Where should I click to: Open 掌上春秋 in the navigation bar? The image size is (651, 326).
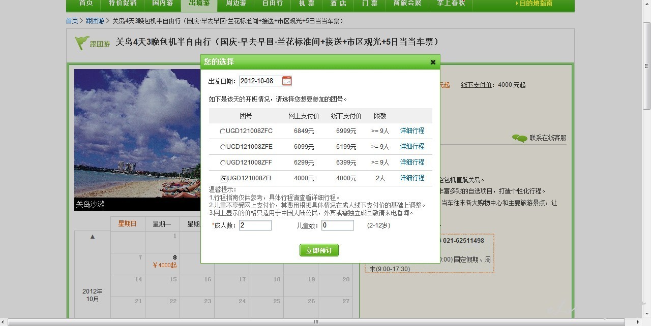tap(451, 4)
